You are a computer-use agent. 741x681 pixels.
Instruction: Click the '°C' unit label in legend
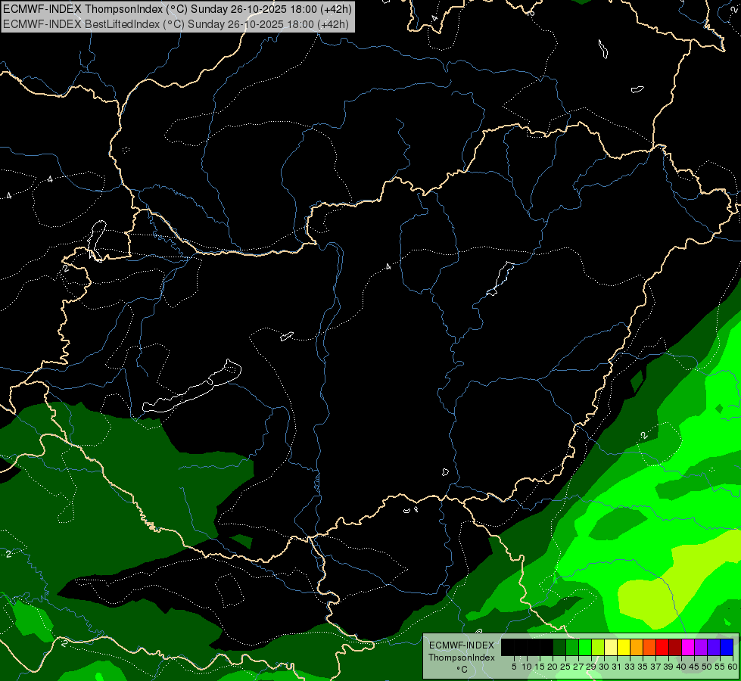point(462,670)
